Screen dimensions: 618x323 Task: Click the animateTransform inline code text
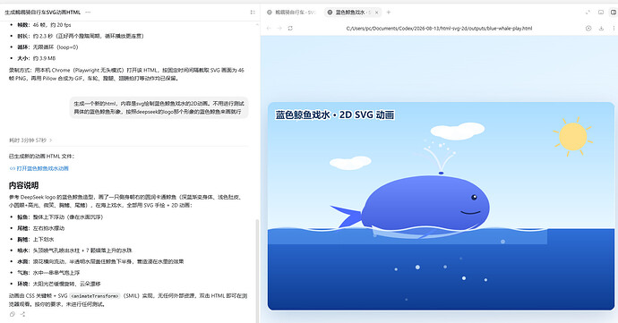[95, 296]
